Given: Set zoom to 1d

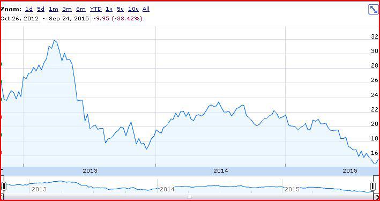Looking at the screenshot, I should point(29,9).
